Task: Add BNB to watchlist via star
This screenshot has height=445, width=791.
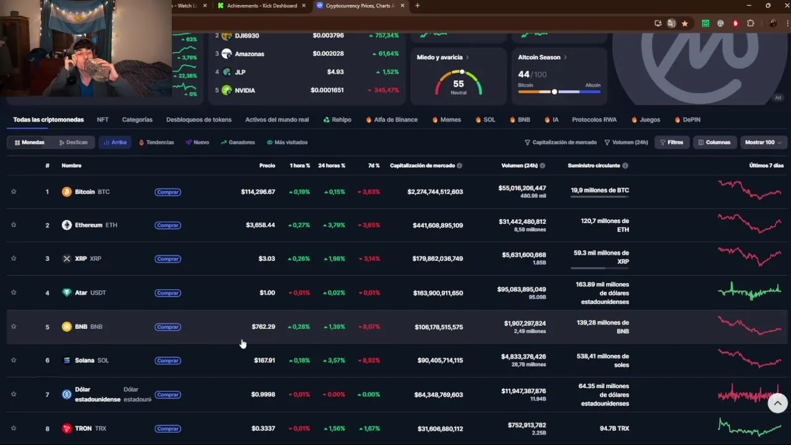Action: (14, 326)
